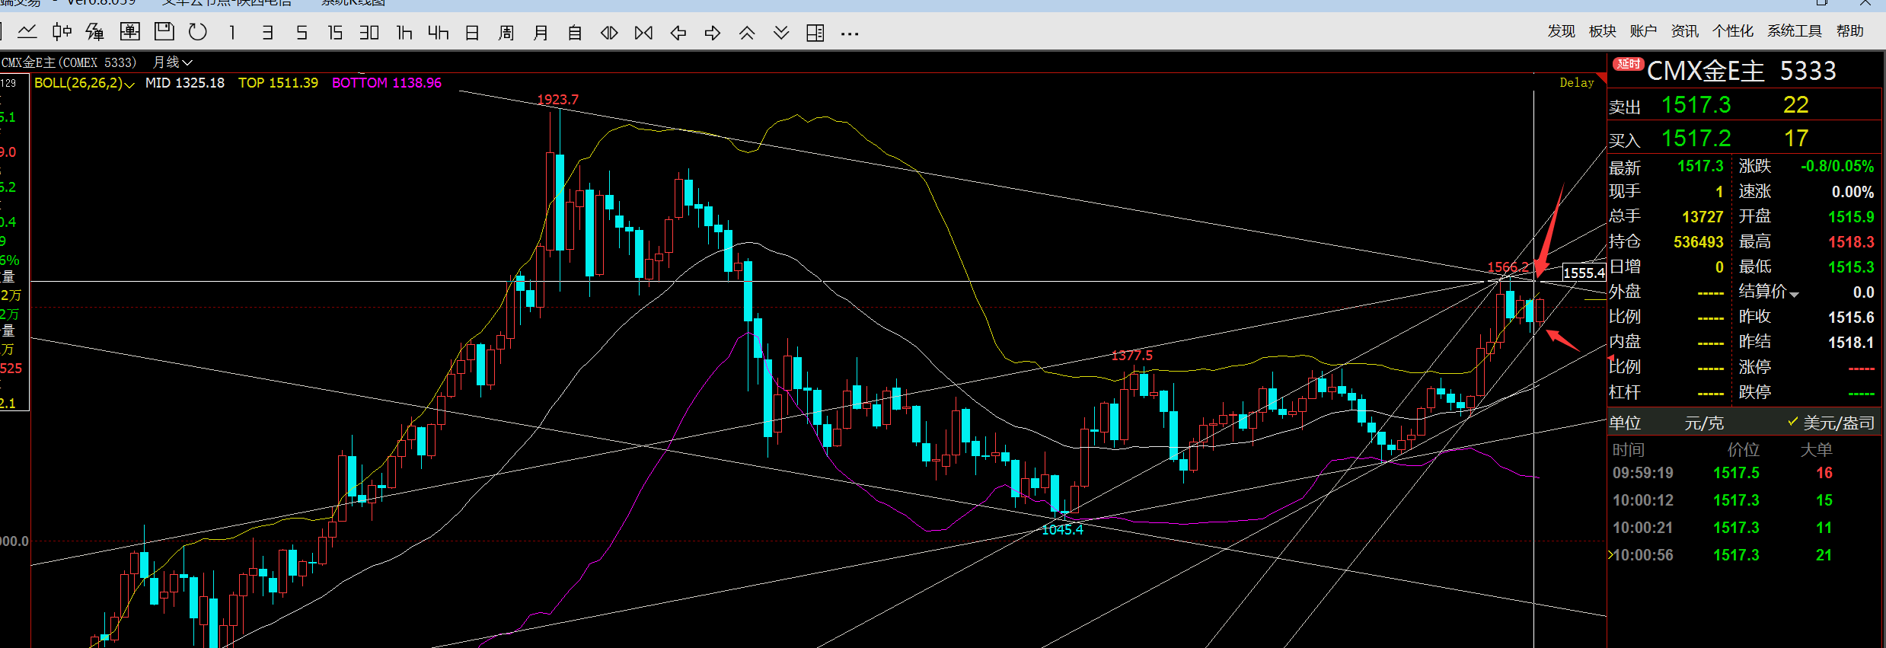The image size is (1886, 648).
Task: Switch to the daily (日) period
Action: coord(472,33)
